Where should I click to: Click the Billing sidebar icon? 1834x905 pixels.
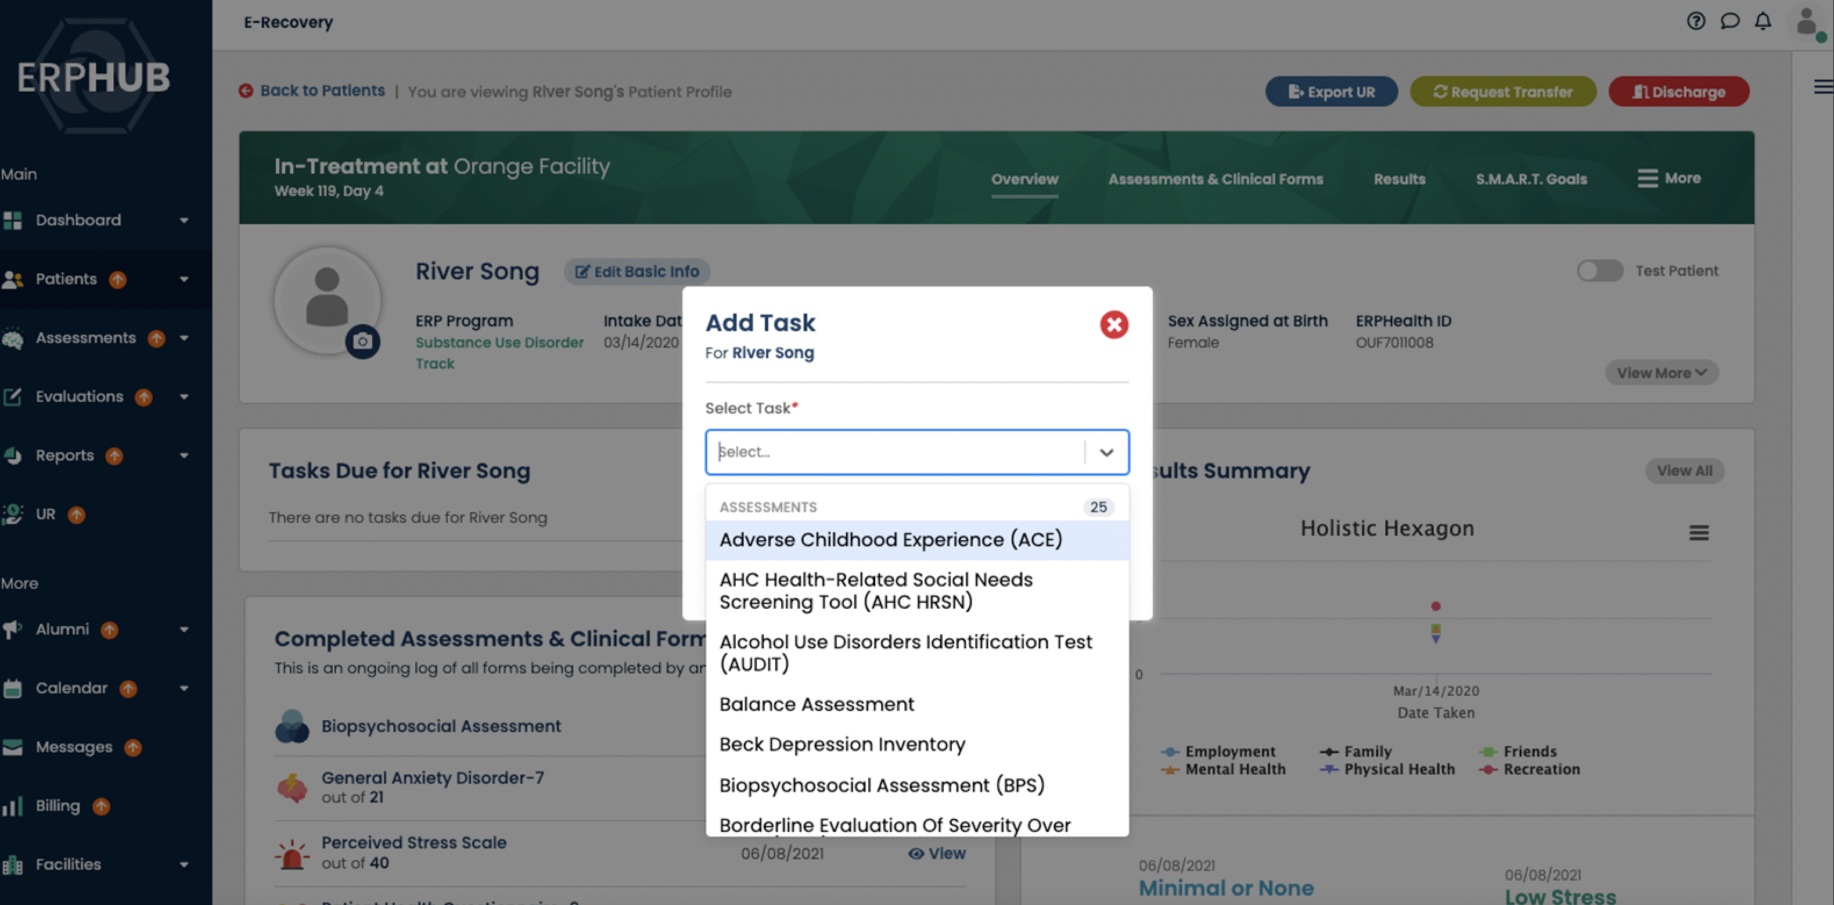point(13,806)
